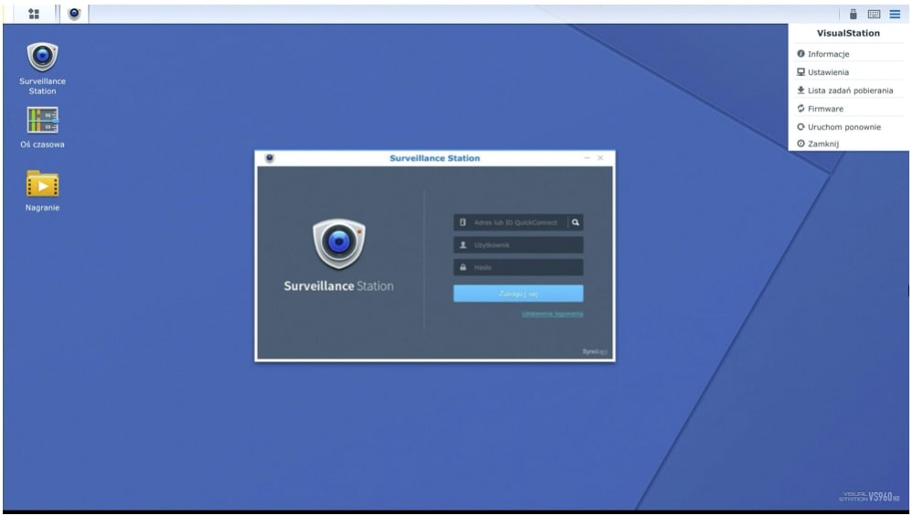913x516 pixels.
Task: Open the main menu grid icon
Action: pos(34,14)
